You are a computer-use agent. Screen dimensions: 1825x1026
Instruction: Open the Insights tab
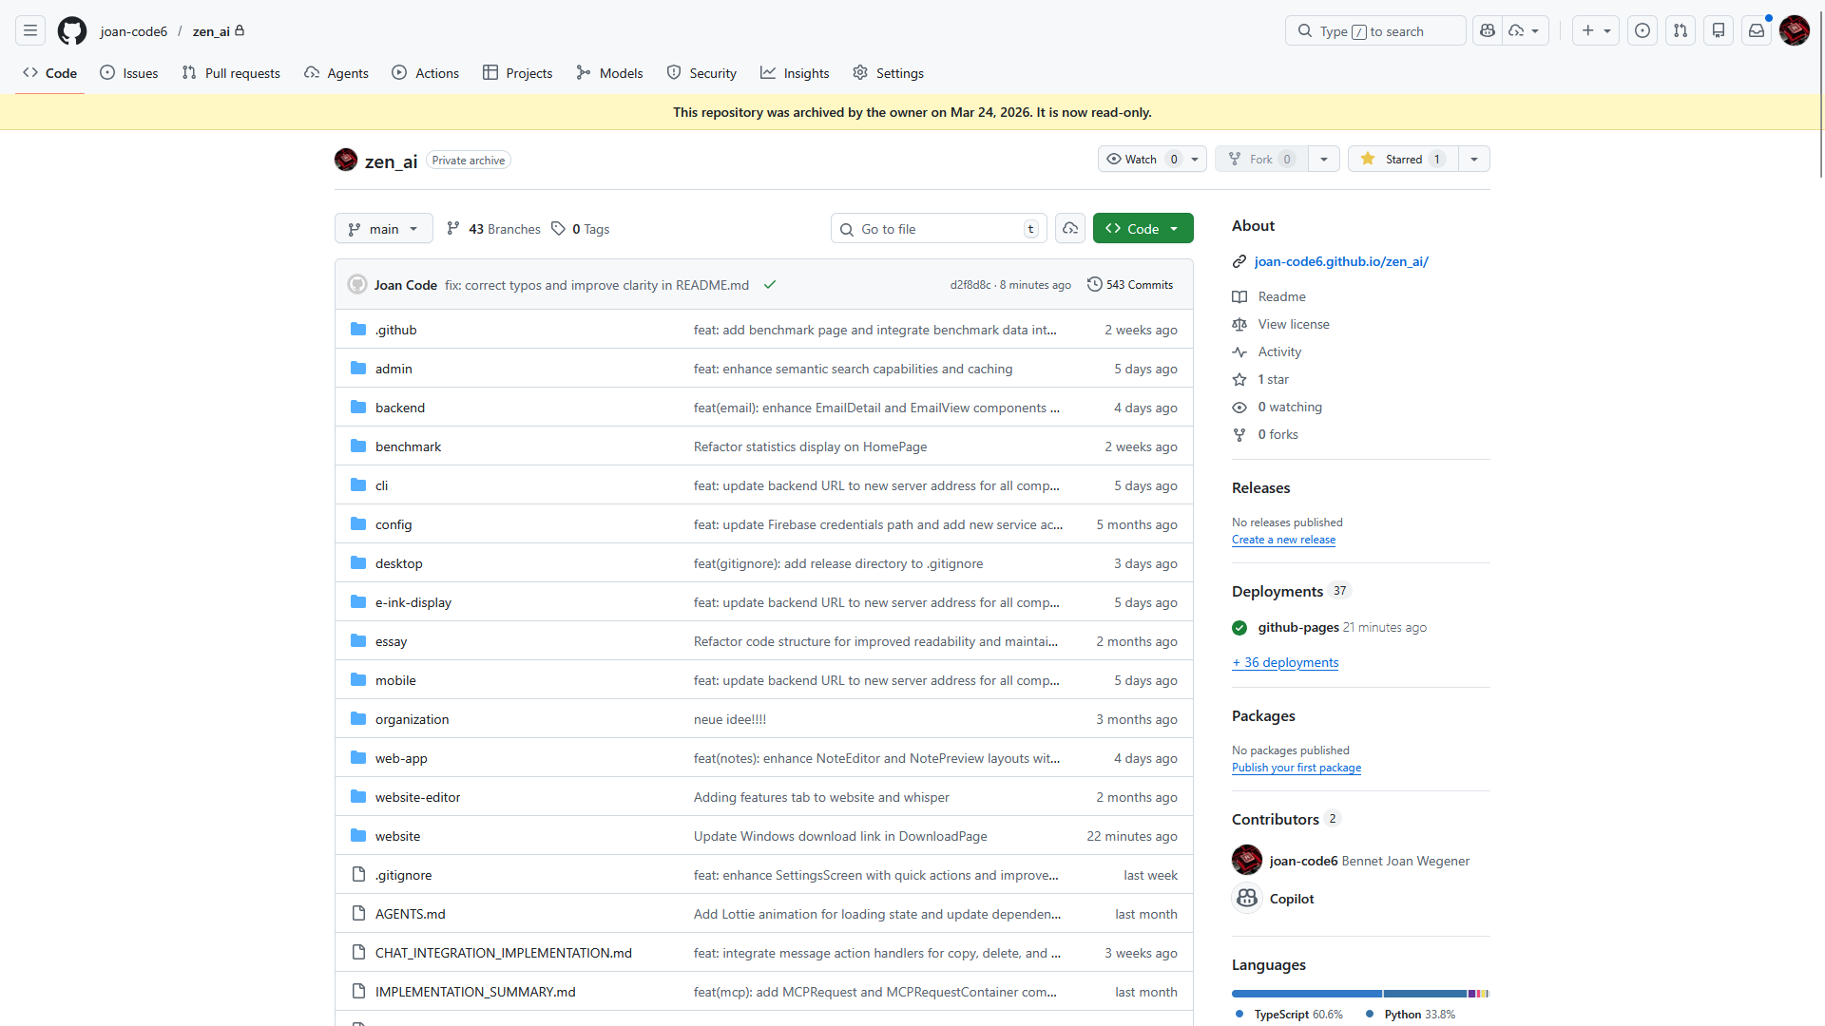(x=795, y=73)
